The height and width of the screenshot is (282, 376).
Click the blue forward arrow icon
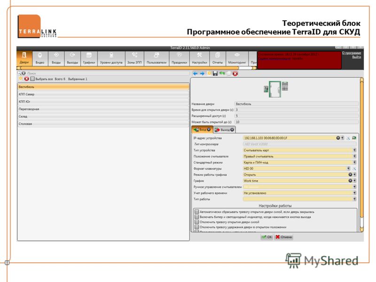tap(202, 74)
